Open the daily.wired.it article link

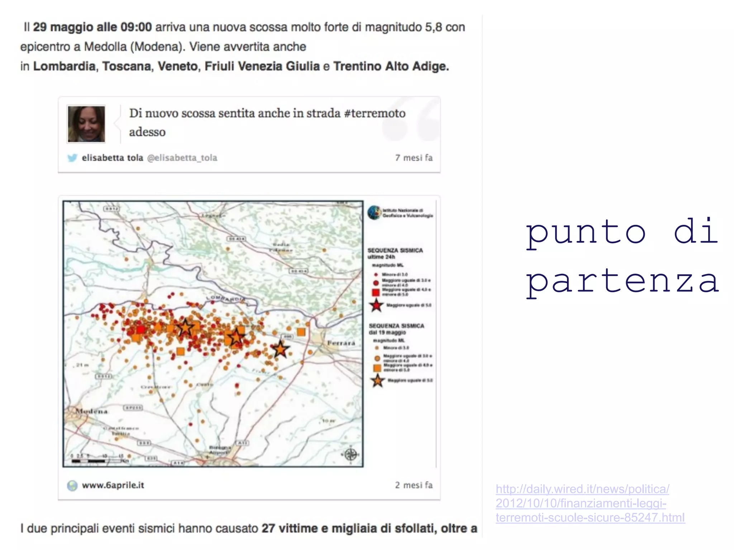coord(590,503)
